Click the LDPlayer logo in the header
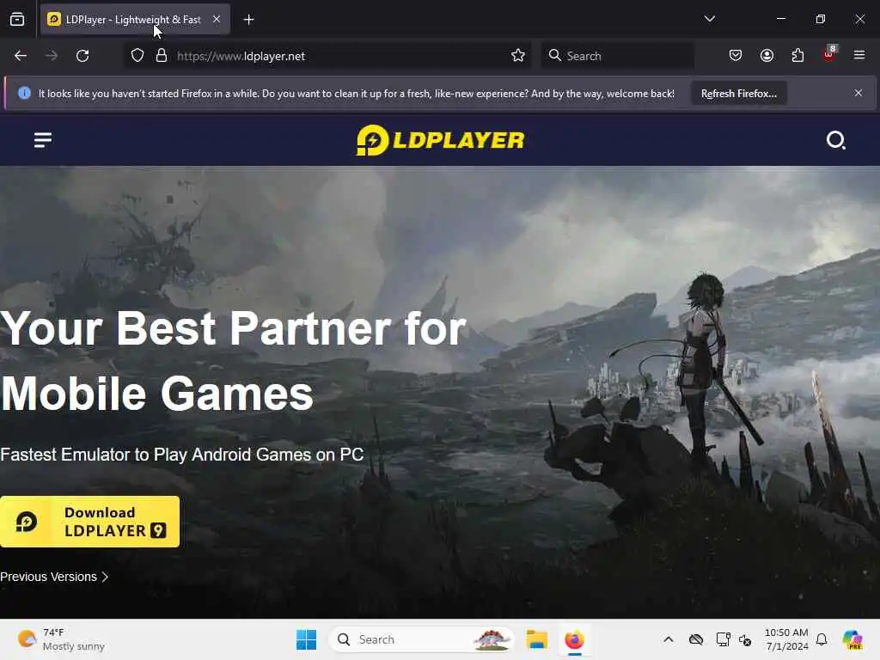The height and width of the screenshot is (660, 880). click(x=441, y=140)
